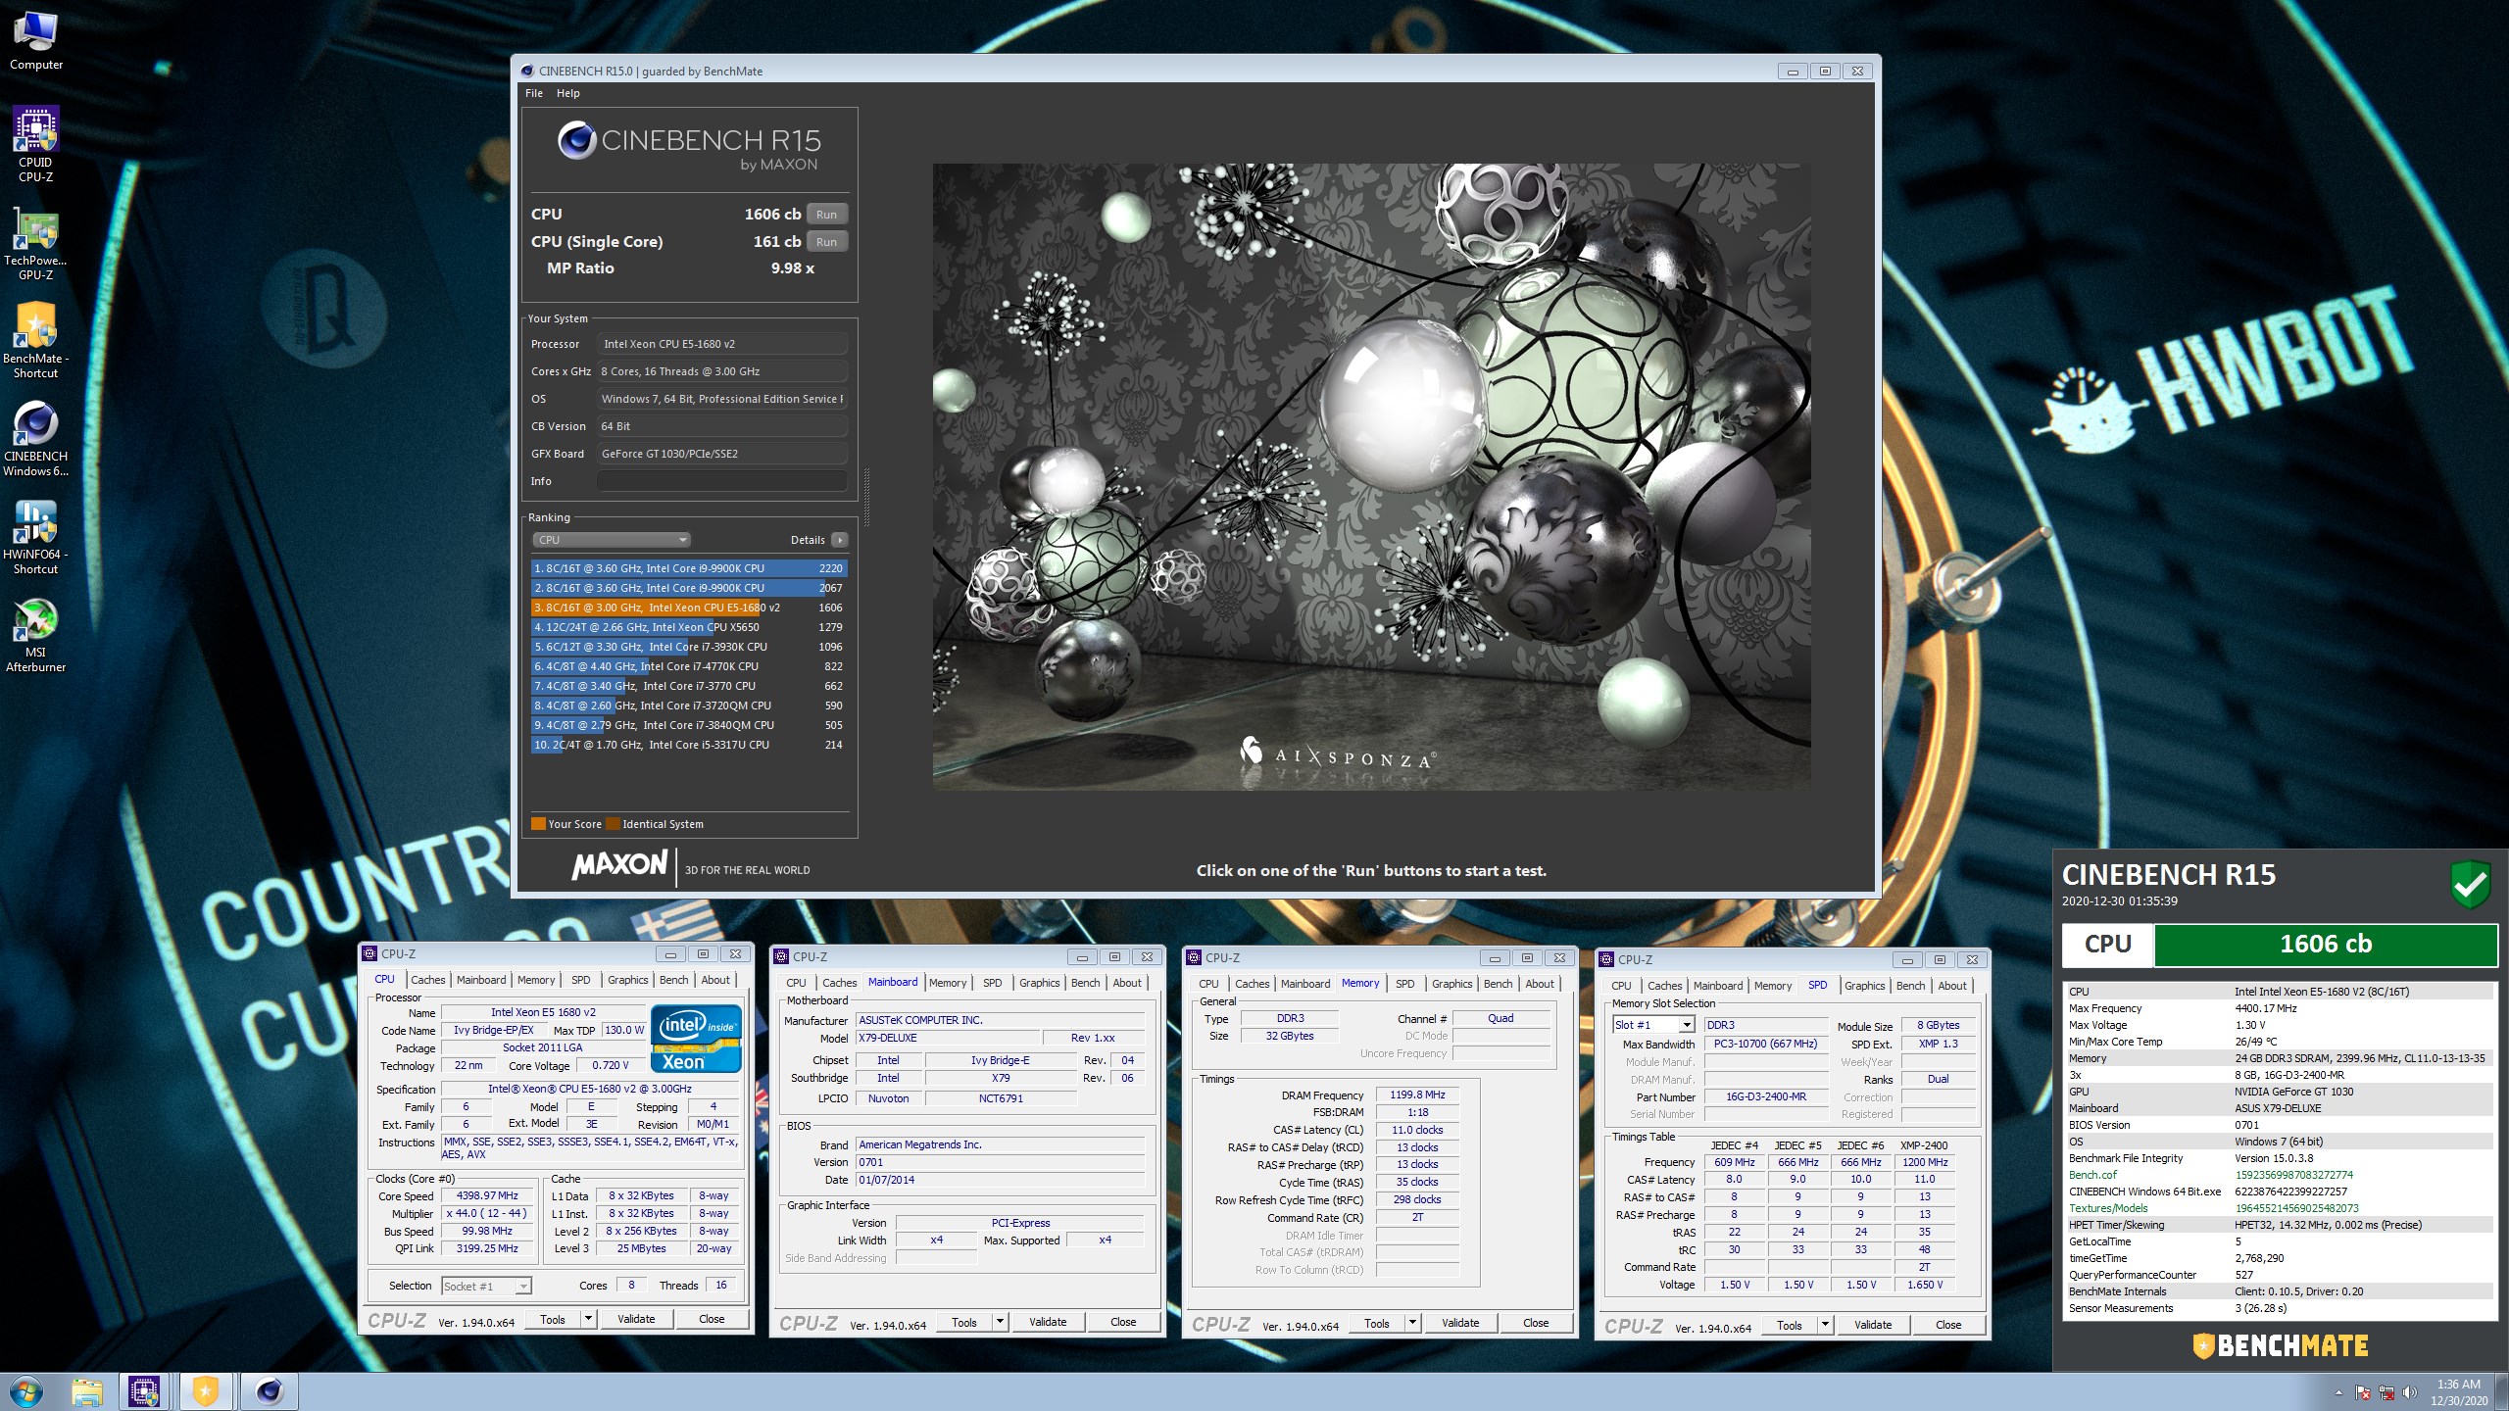Open the TechPowerUp GPU-Z desktop icon
Image resolution: width=2509 pixels, height=1411 pixels.
36,243
